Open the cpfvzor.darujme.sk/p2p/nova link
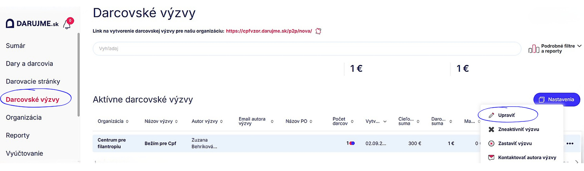Screen dimensions: 584x171 click(x=269, y=31)
